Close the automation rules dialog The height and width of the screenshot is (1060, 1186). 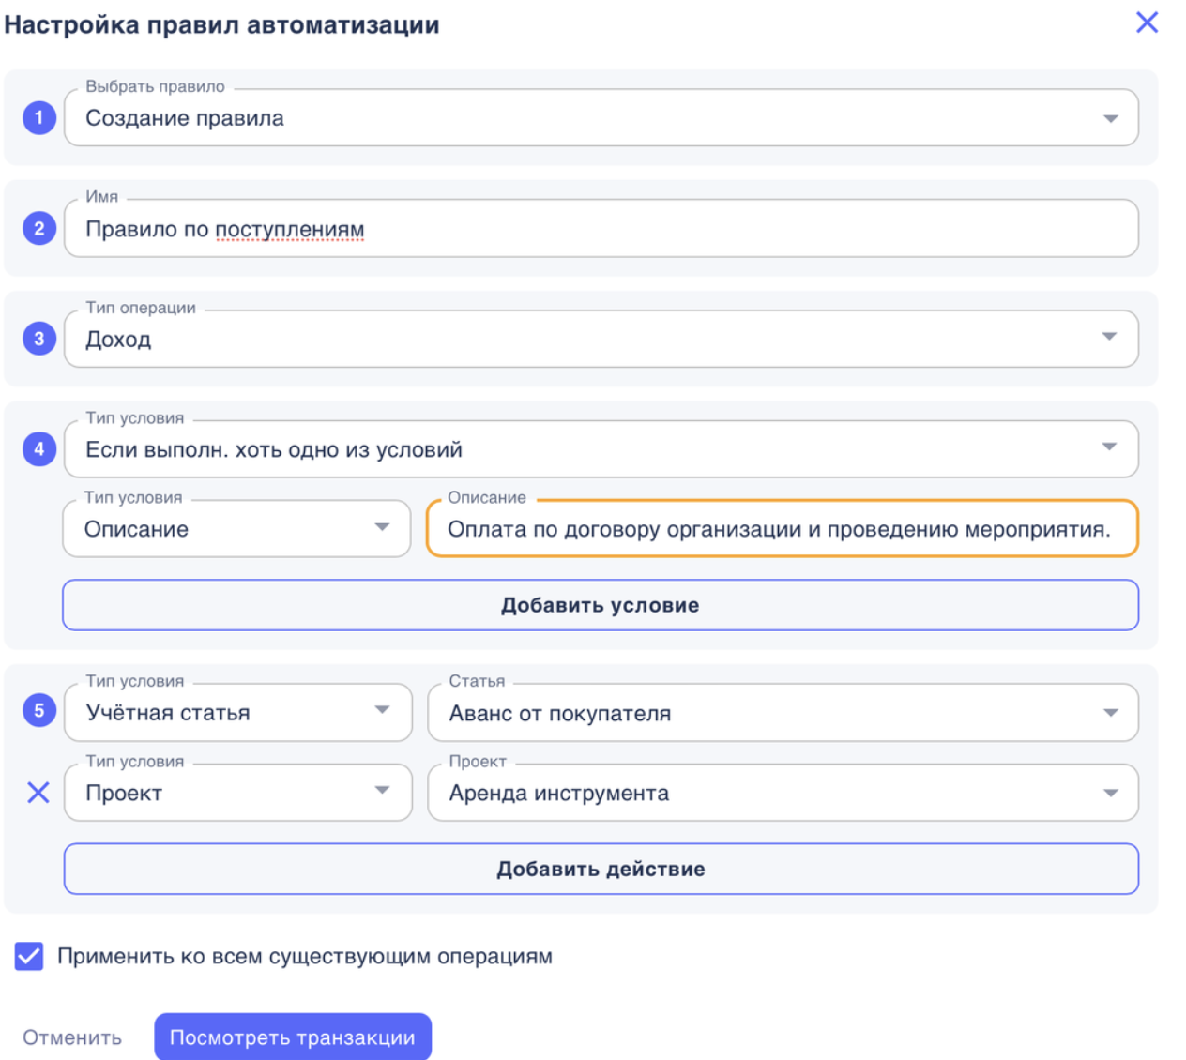point(1147,22)
